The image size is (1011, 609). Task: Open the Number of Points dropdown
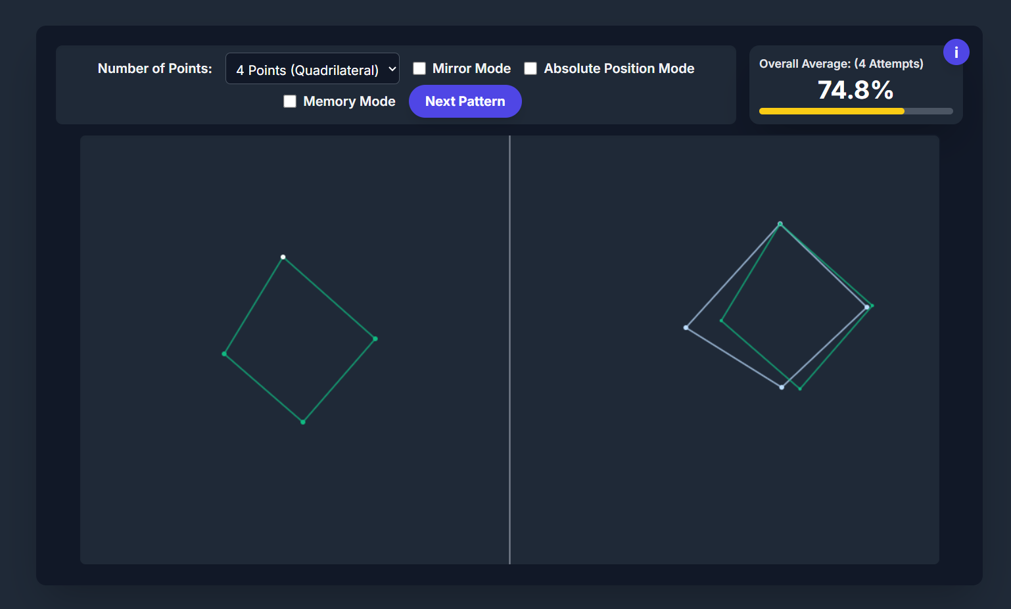click(x=312, y=68)
